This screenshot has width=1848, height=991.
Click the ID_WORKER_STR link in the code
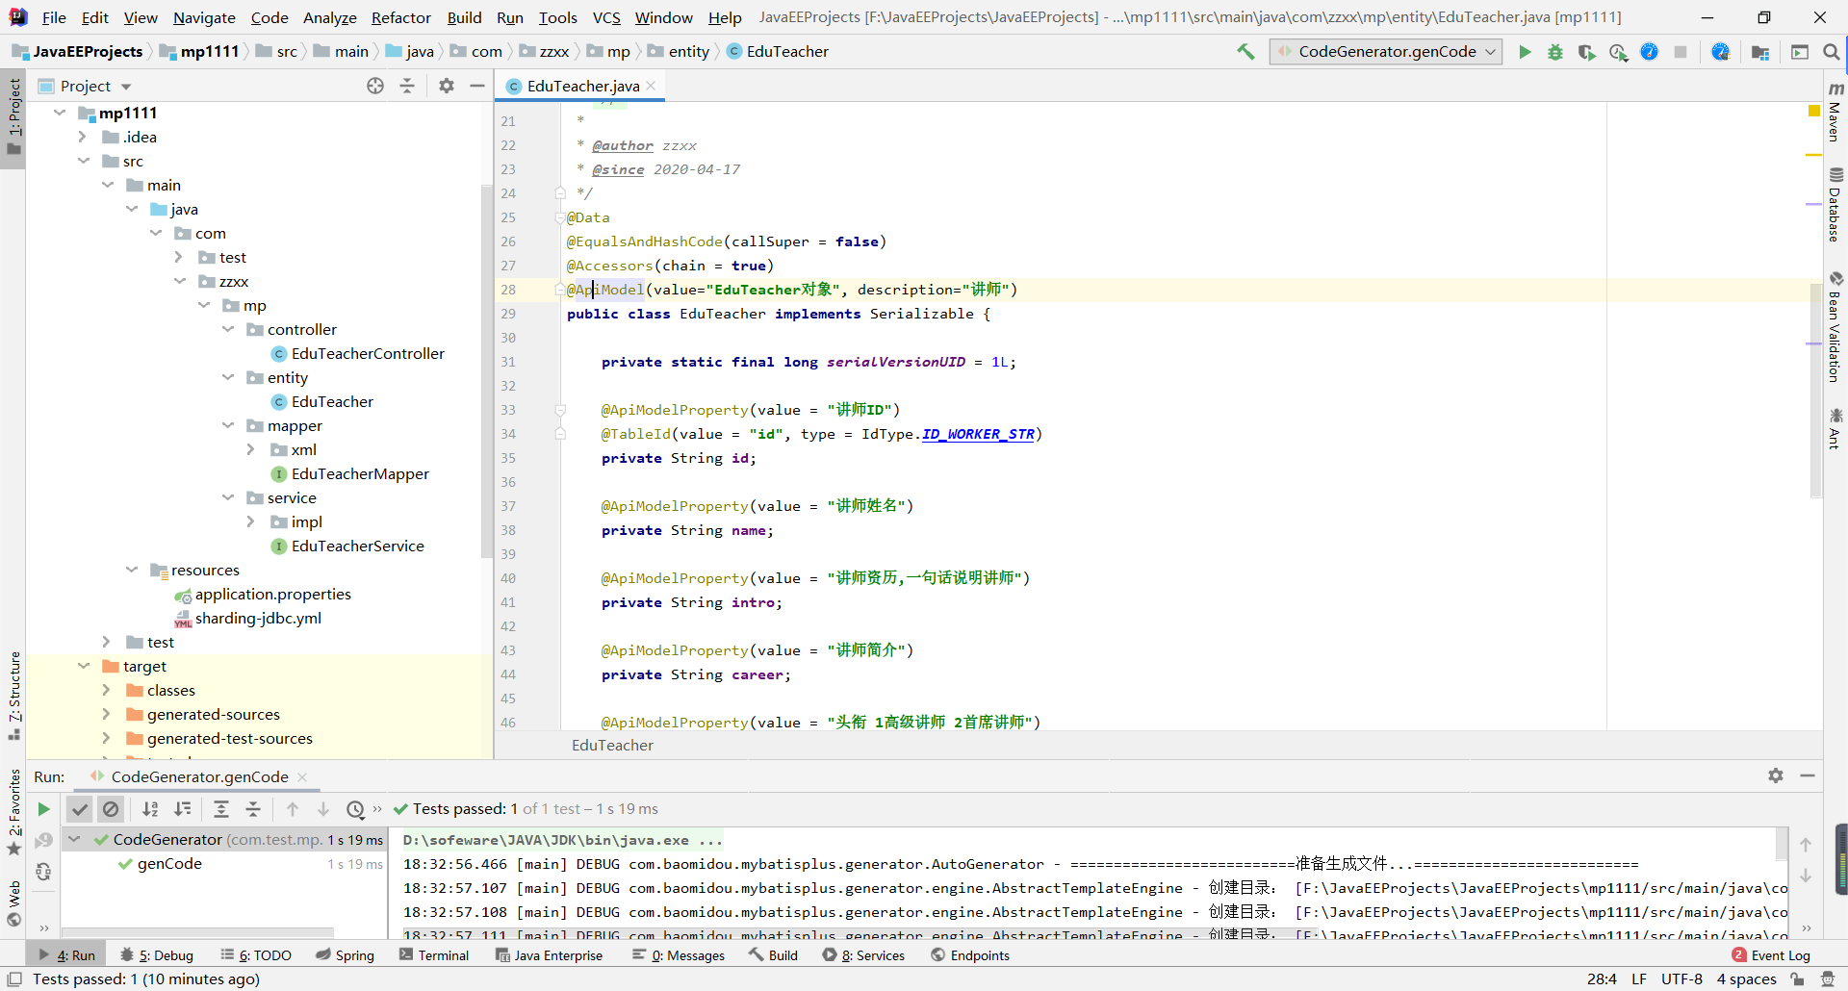[x=978, y=434]
